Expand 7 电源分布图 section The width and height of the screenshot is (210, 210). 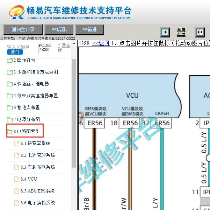coord(27,119)
